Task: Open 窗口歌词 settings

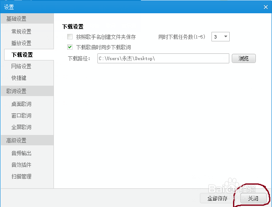Action: pyautogui.click(x=21, y=116)
